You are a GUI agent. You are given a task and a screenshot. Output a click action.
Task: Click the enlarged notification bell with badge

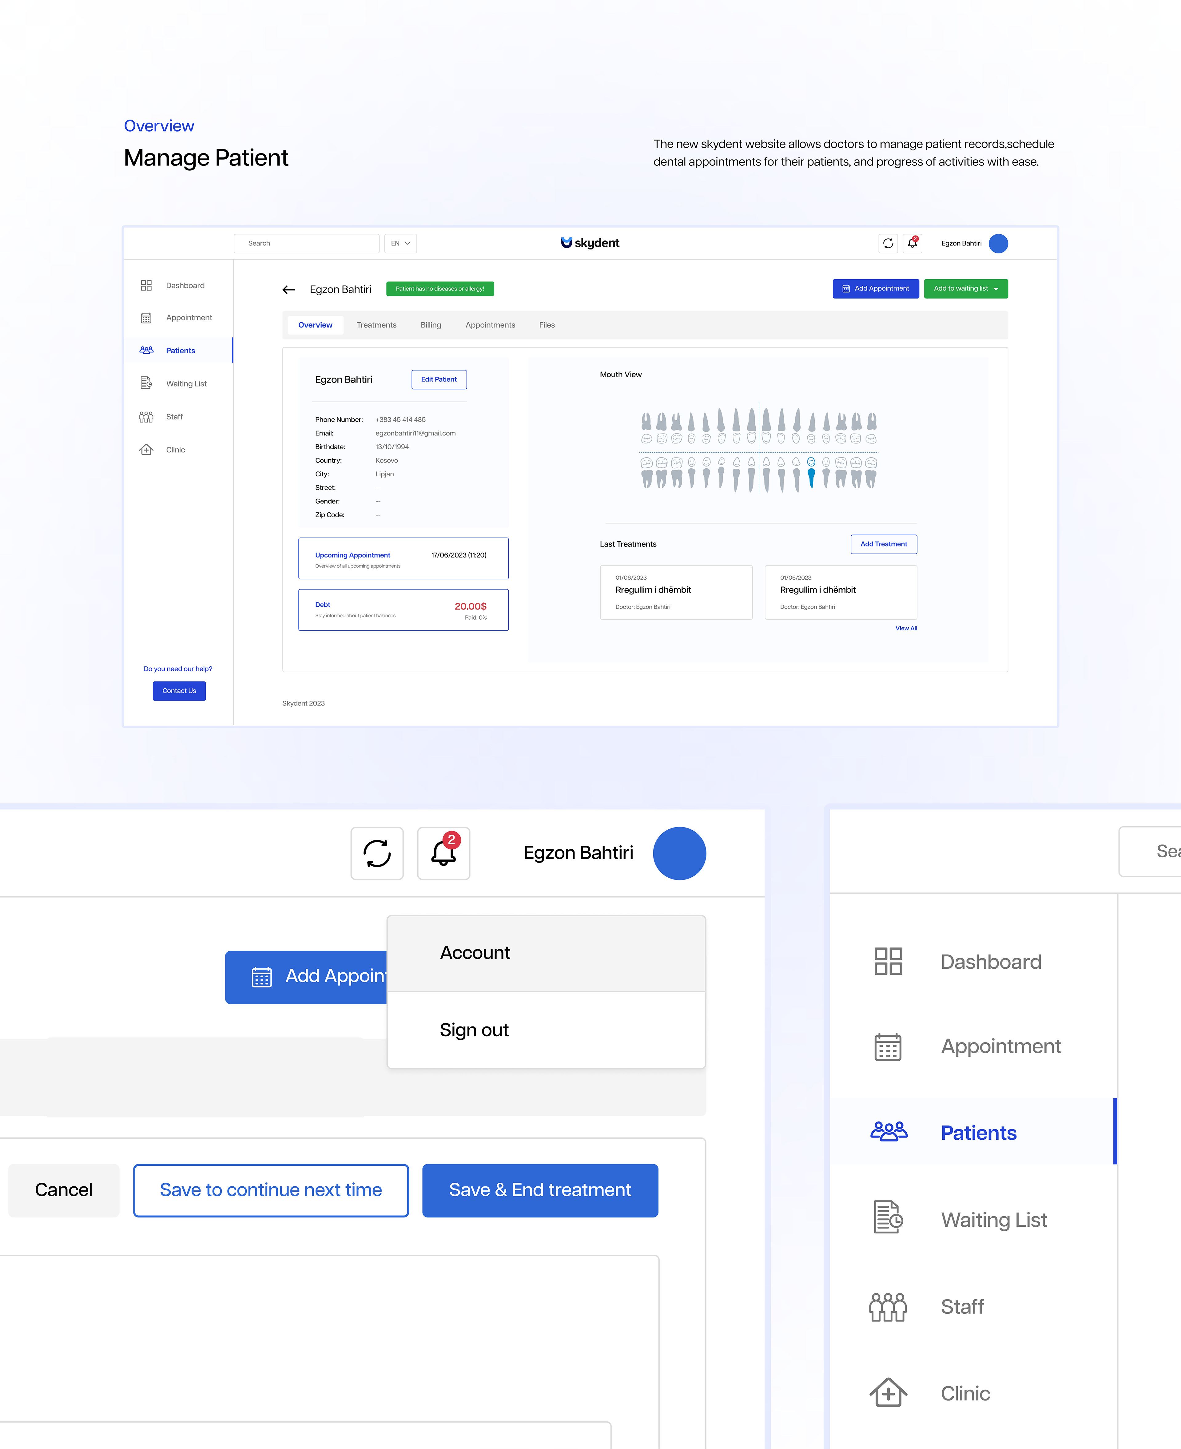[x=443, y=853]
